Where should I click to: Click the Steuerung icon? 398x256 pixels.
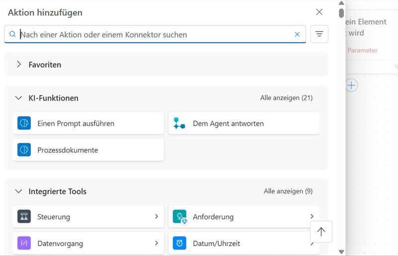(24, 216)
